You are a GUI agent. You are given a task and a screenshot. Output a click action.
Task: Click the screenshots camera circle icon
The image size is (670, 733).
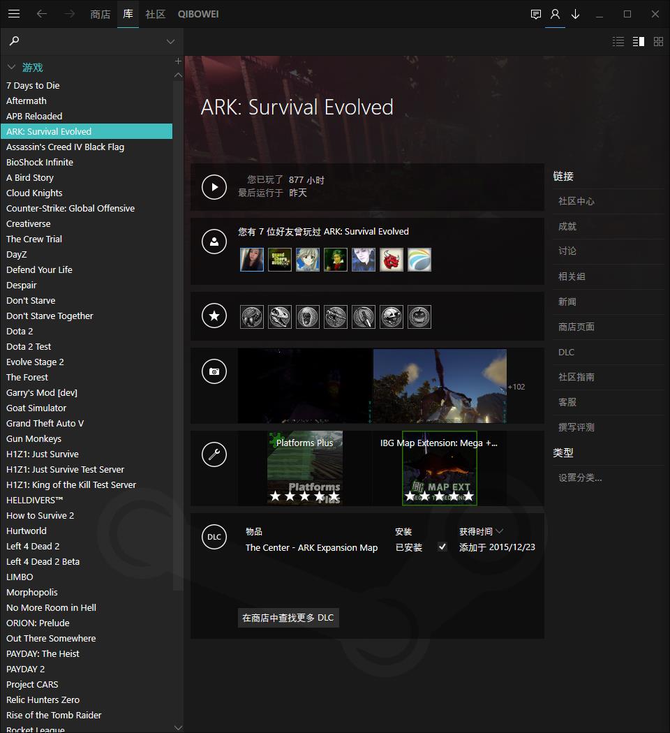click(x=214, y=371)
